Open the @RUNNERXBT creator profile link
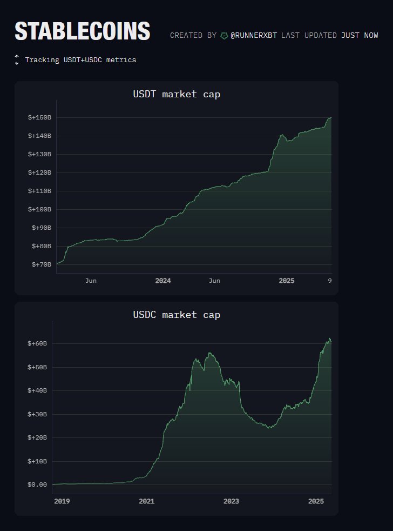This screenshot has width=393, height=531. tap(254, 36)
